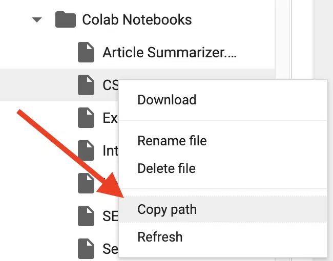Click the file icon beside Int
Screen dimensions: 333x261
point(86,150)
